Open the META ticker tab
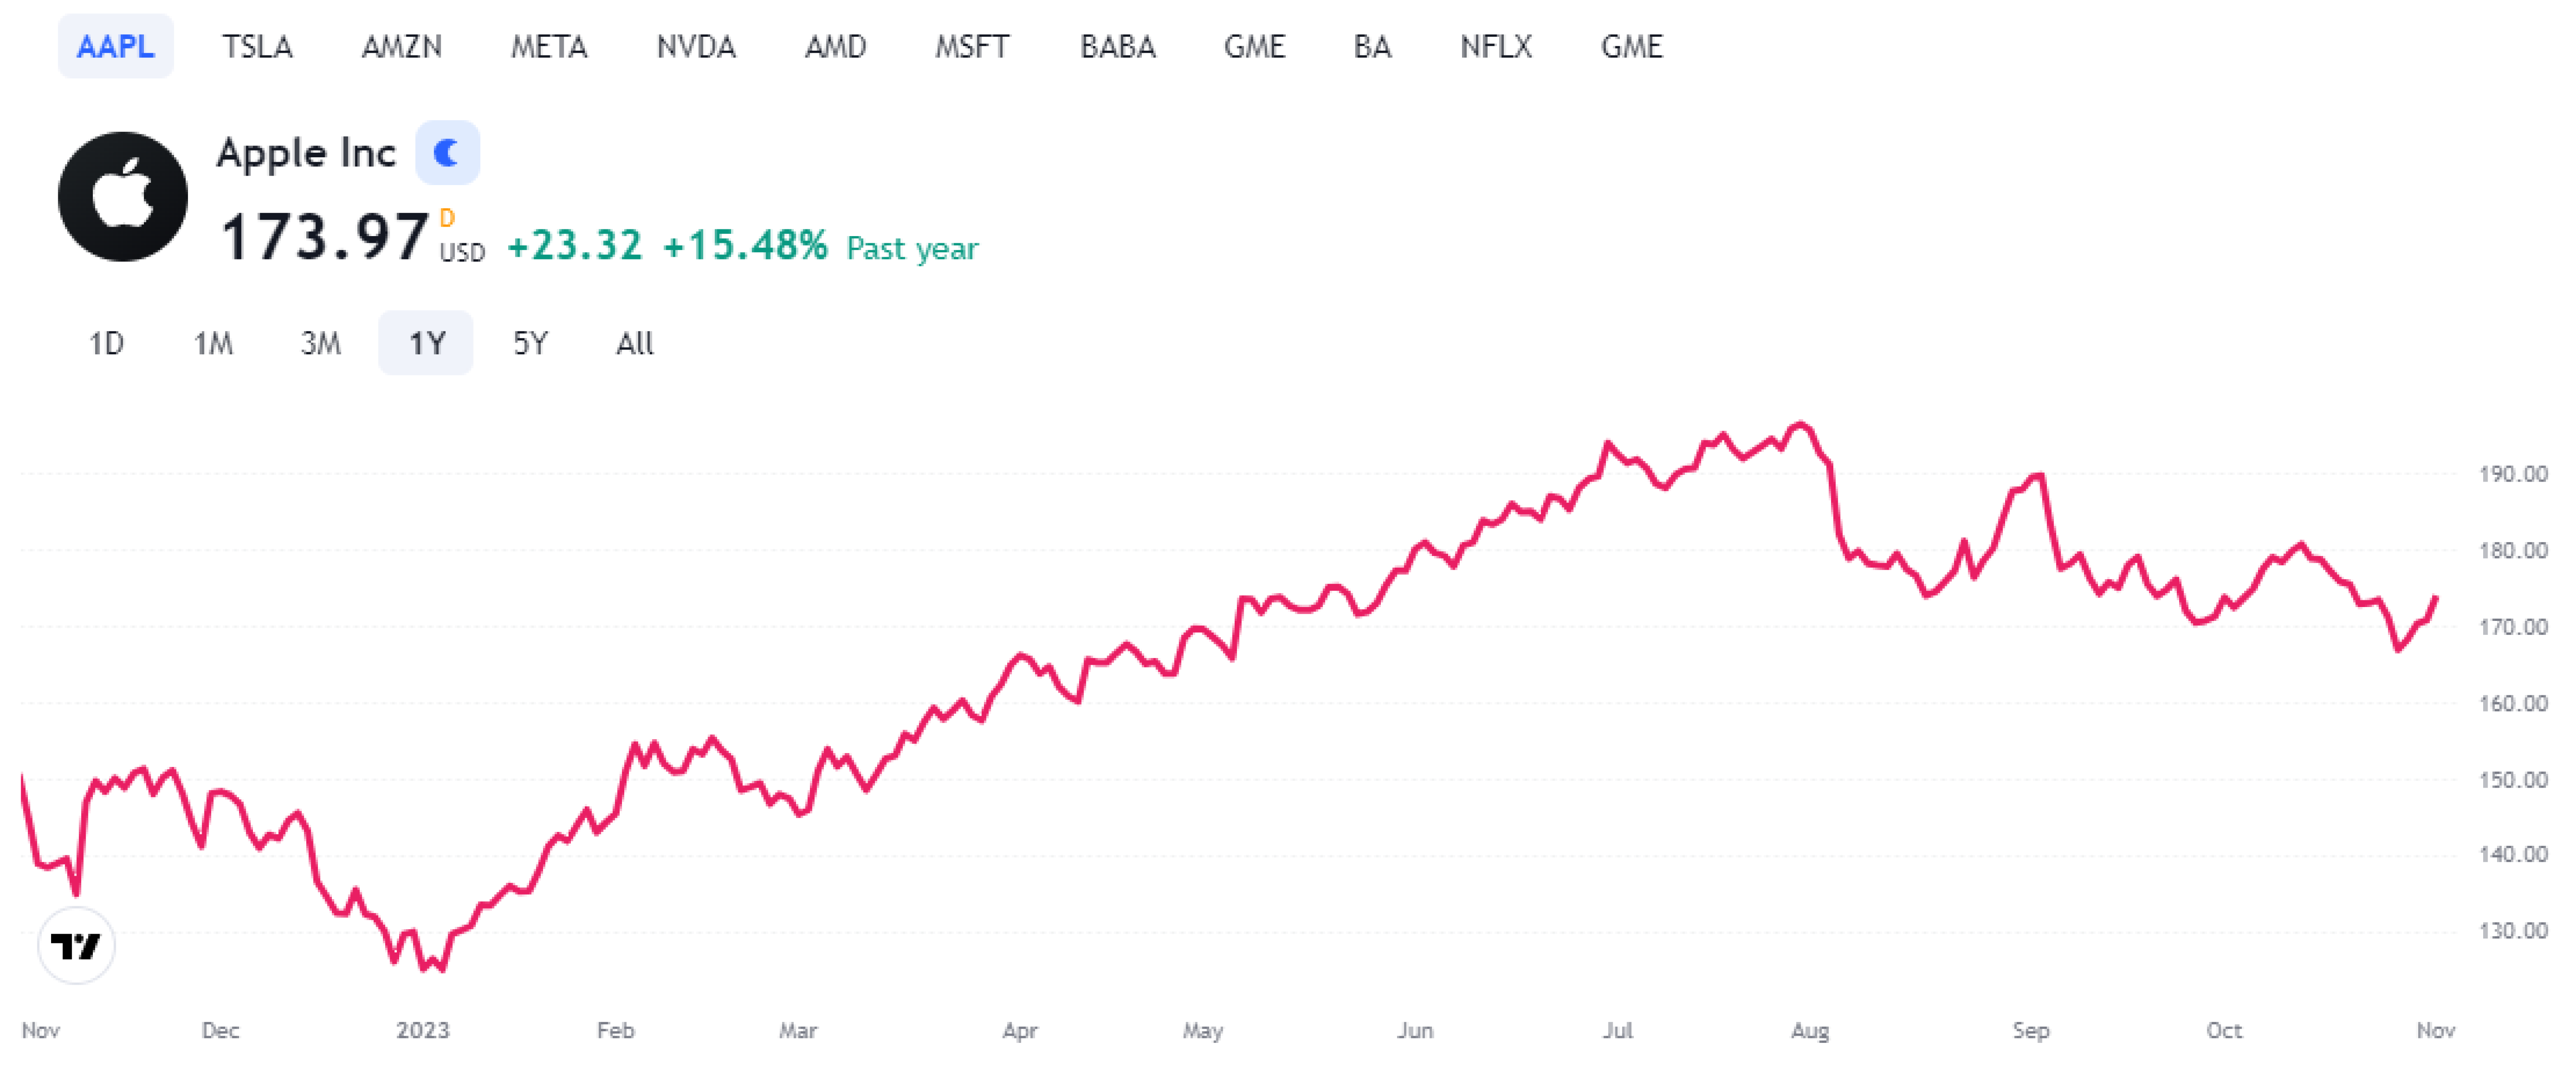The height and width of the screenshot is (1068, 2576). (549, 46)
